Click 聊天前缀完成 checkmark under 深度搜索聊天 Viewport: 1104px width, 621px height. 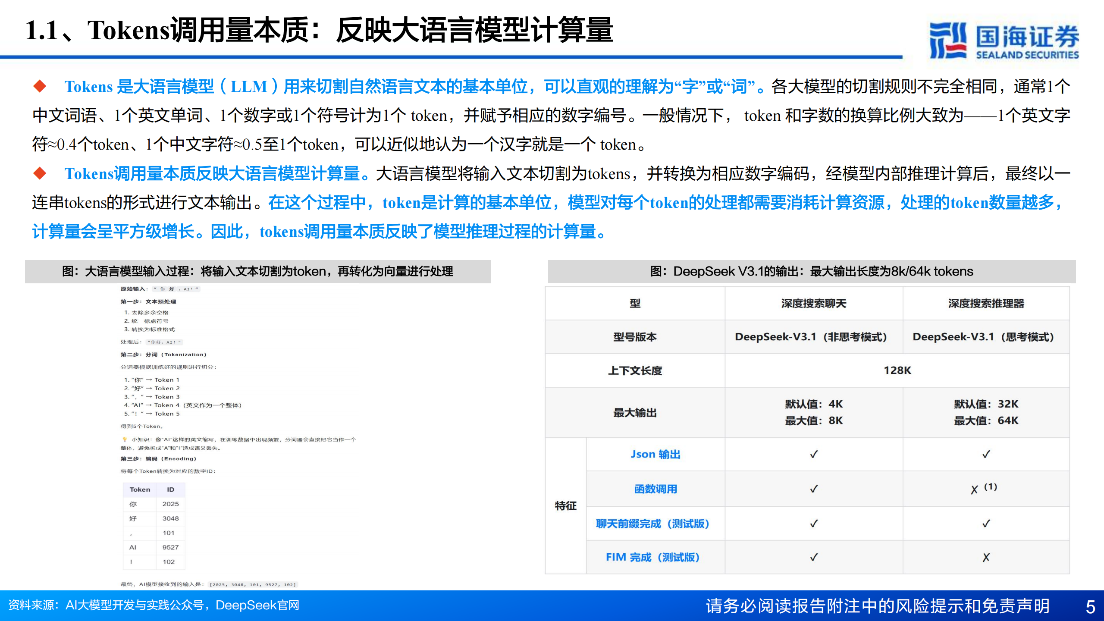point(814,524)
